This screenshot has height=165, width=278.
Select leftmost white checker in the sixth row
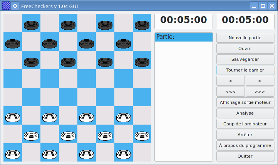(13, 117)
